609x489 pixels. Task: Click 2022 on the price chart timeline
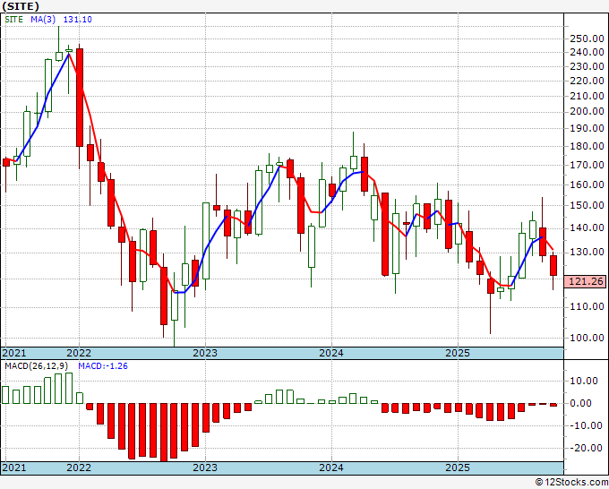point(79,353)
